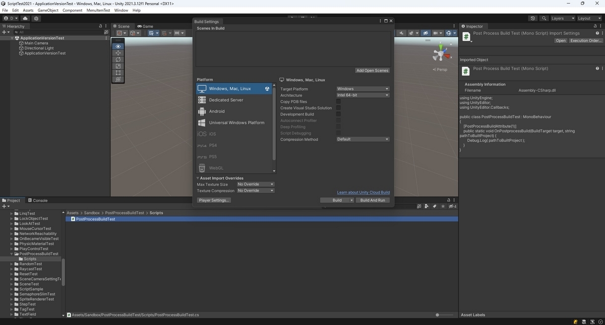Open Undo History via the clock icon
Screen dimensions: 605x325
[532, 18]
